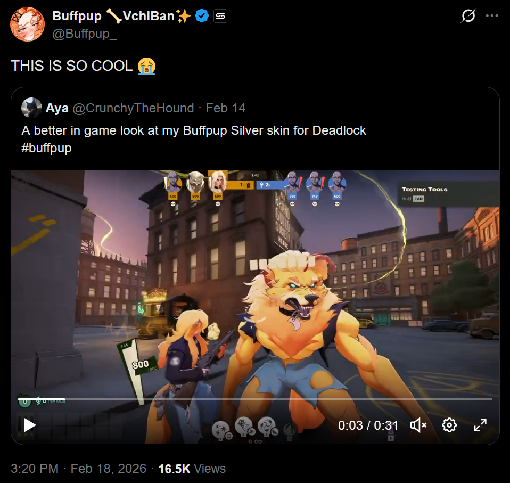510x483 pixels.
Task: Click the Aya display name
Action: [57, 108]
